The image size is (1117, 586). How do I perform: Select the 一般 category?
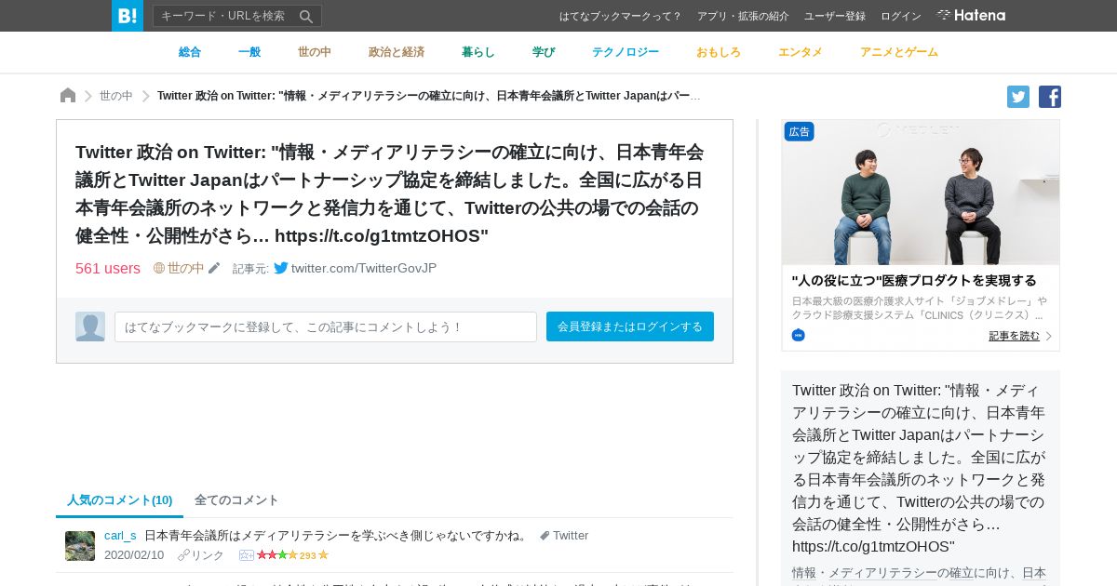pyautogui.click(x=249, y=52)
